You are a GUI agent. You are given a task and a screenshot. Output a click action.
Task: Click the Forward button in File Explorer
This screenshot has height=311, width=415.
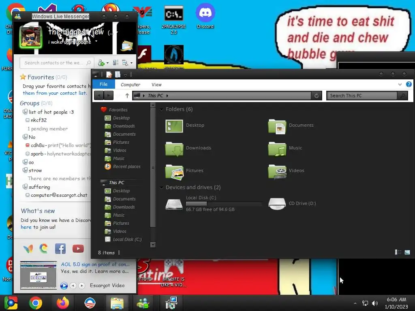tap(109, 96)
